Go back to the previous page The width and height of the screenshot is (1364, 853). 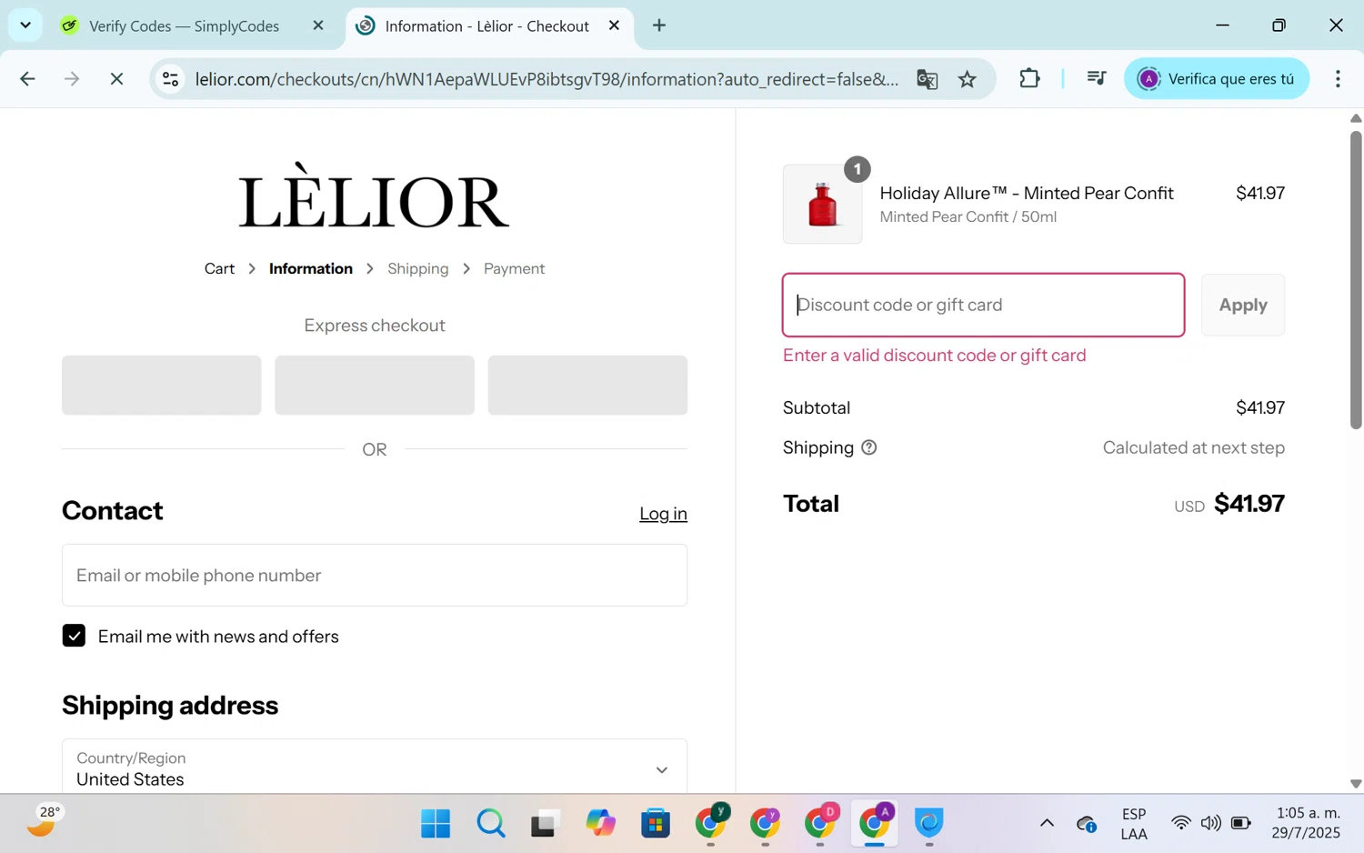click(27, 79)
